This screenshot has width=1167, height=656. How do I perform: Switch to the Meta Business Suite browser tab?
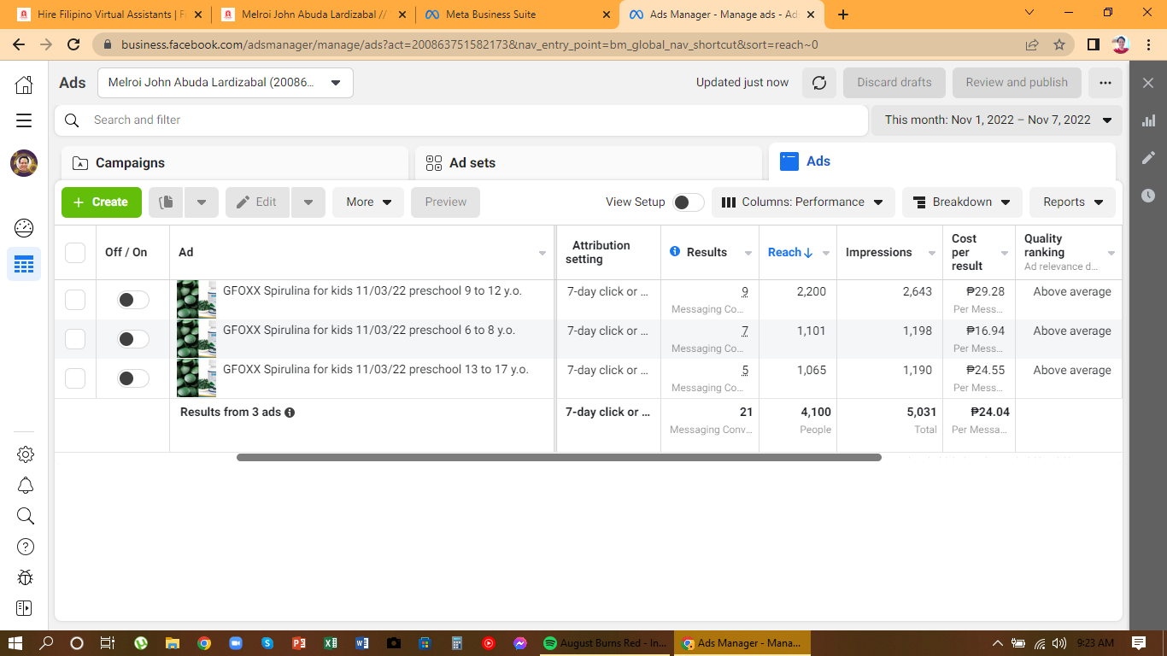(x=519, y=15)
